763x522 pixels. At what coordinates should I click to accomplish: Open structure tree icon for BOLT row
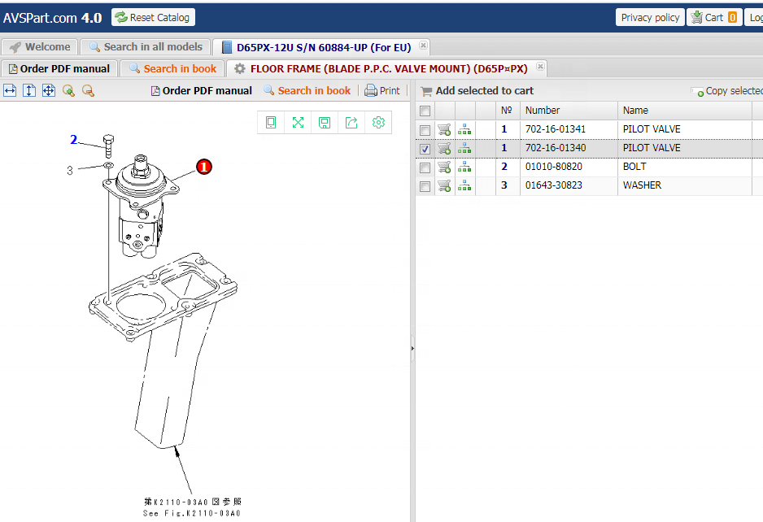(464, 167)
